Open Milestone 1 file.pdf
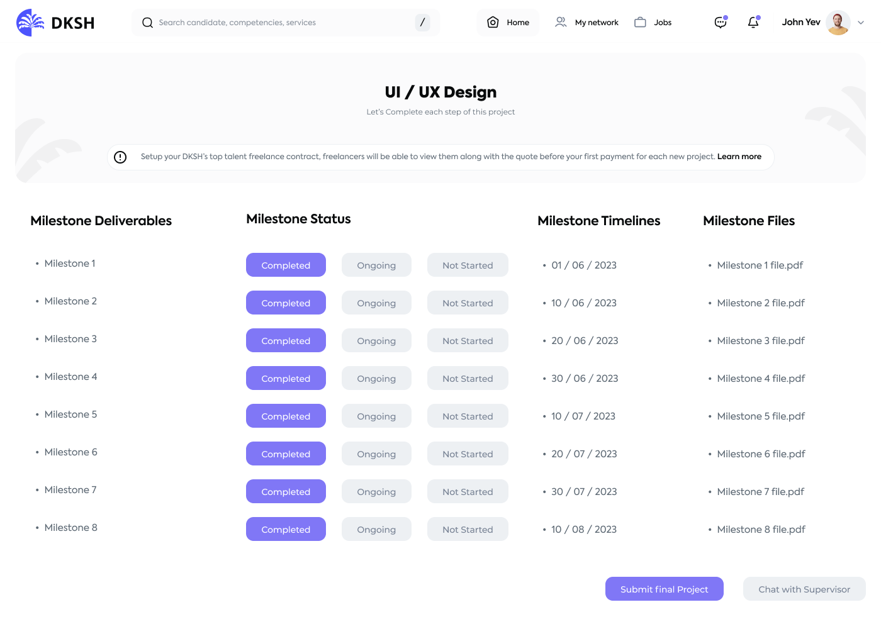The width and height of the screenshot is (881, 629). tap(760, 265)
